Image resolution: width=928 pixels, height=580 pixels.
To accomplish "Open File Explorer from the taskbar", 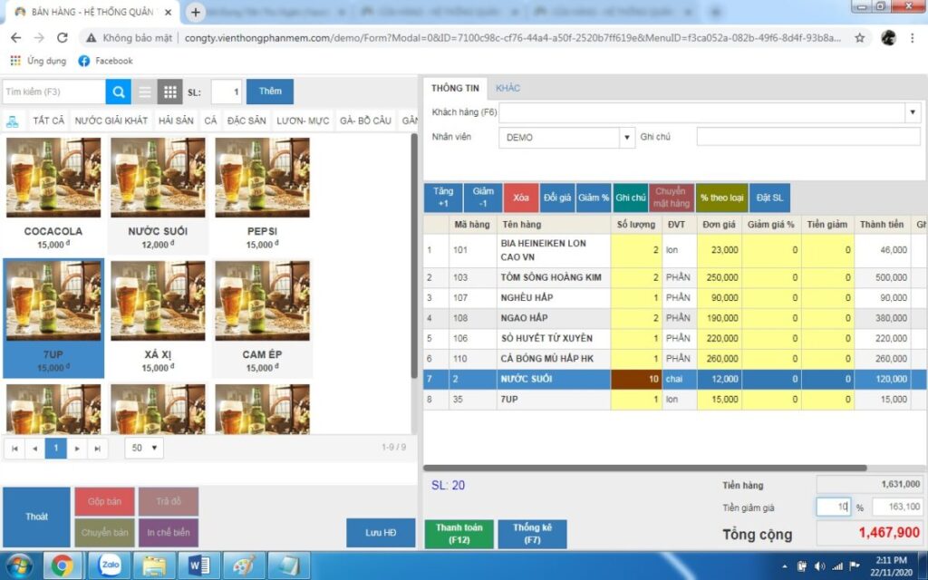I will [154, 565].
